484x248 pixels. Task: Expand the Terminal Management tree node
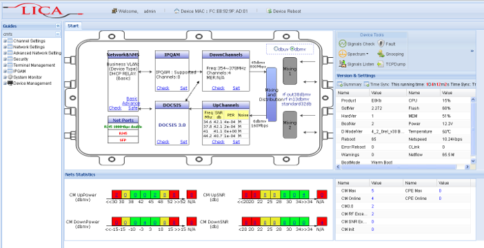click(x=5, y=65)
